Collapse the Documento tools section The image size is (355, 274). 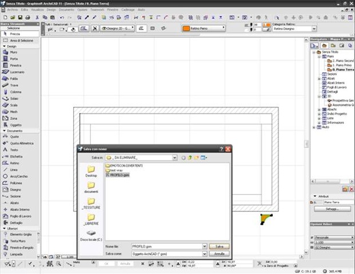3,131
